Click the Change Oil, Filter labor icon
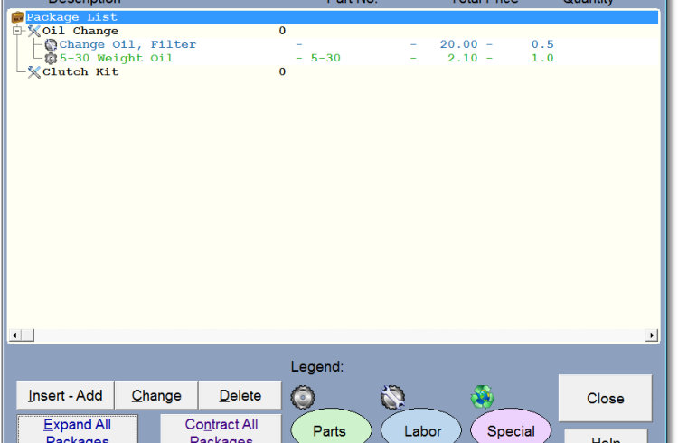 [x=51, y=44]
